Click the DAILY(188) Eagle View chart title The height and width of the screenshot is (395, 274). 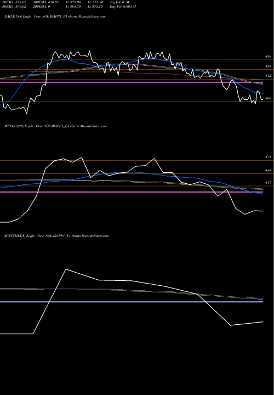pos(55,16)
